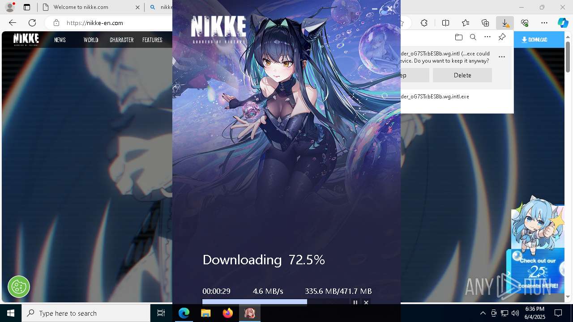
Task: Open Edge Settings and more menu
Action: point(544,23)
